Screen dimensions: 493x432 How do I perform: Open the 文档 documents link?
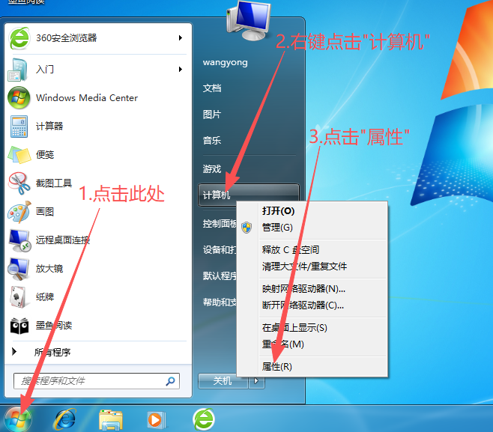pos(212,88)
